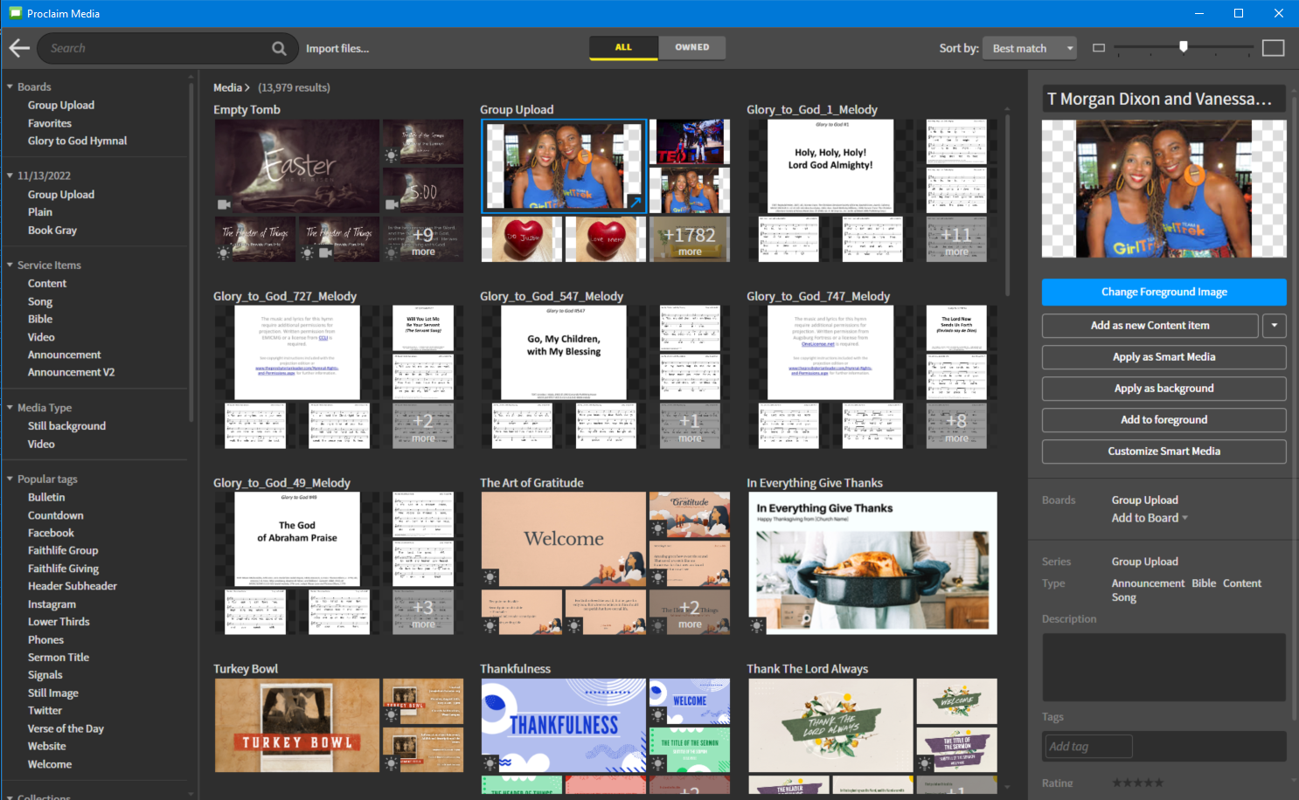Click the smart media icon on In Everything Give Thanks
Image resolution: width=1299 pixels, height=800 pixels.
click(x=757, y=624)
